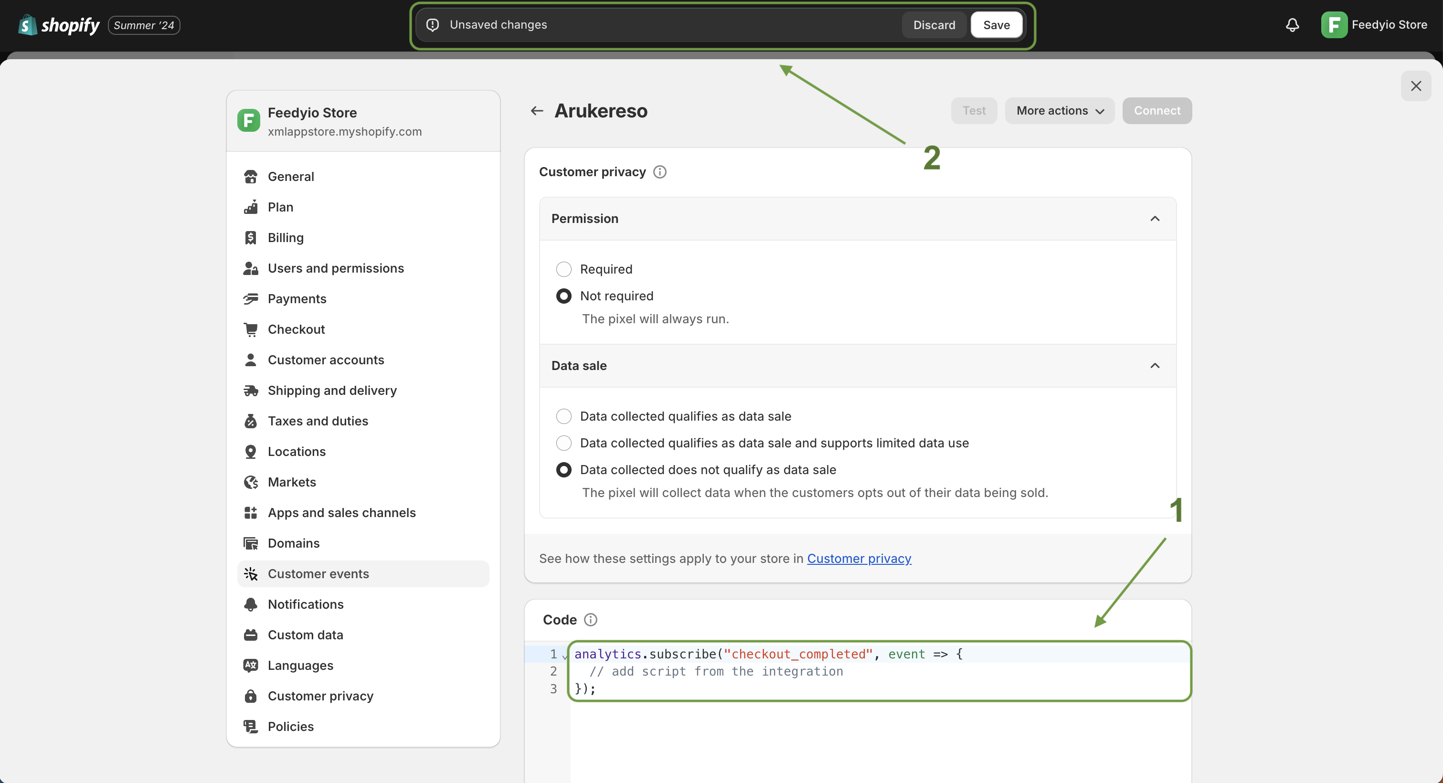This screenshot has height=783, width=1443.
Task: Click the Feedyio Store card in sidebar
Action: (x=363, y=121)
